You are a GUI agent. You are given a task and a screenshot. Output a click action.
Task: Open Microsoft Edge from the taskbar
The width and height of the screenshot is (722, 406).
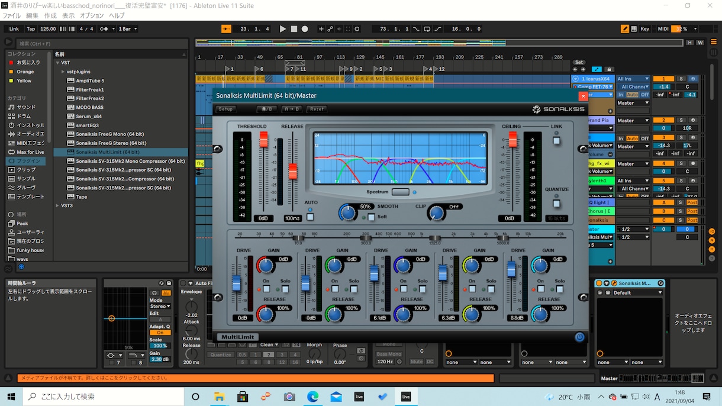(x=312, y=397)
